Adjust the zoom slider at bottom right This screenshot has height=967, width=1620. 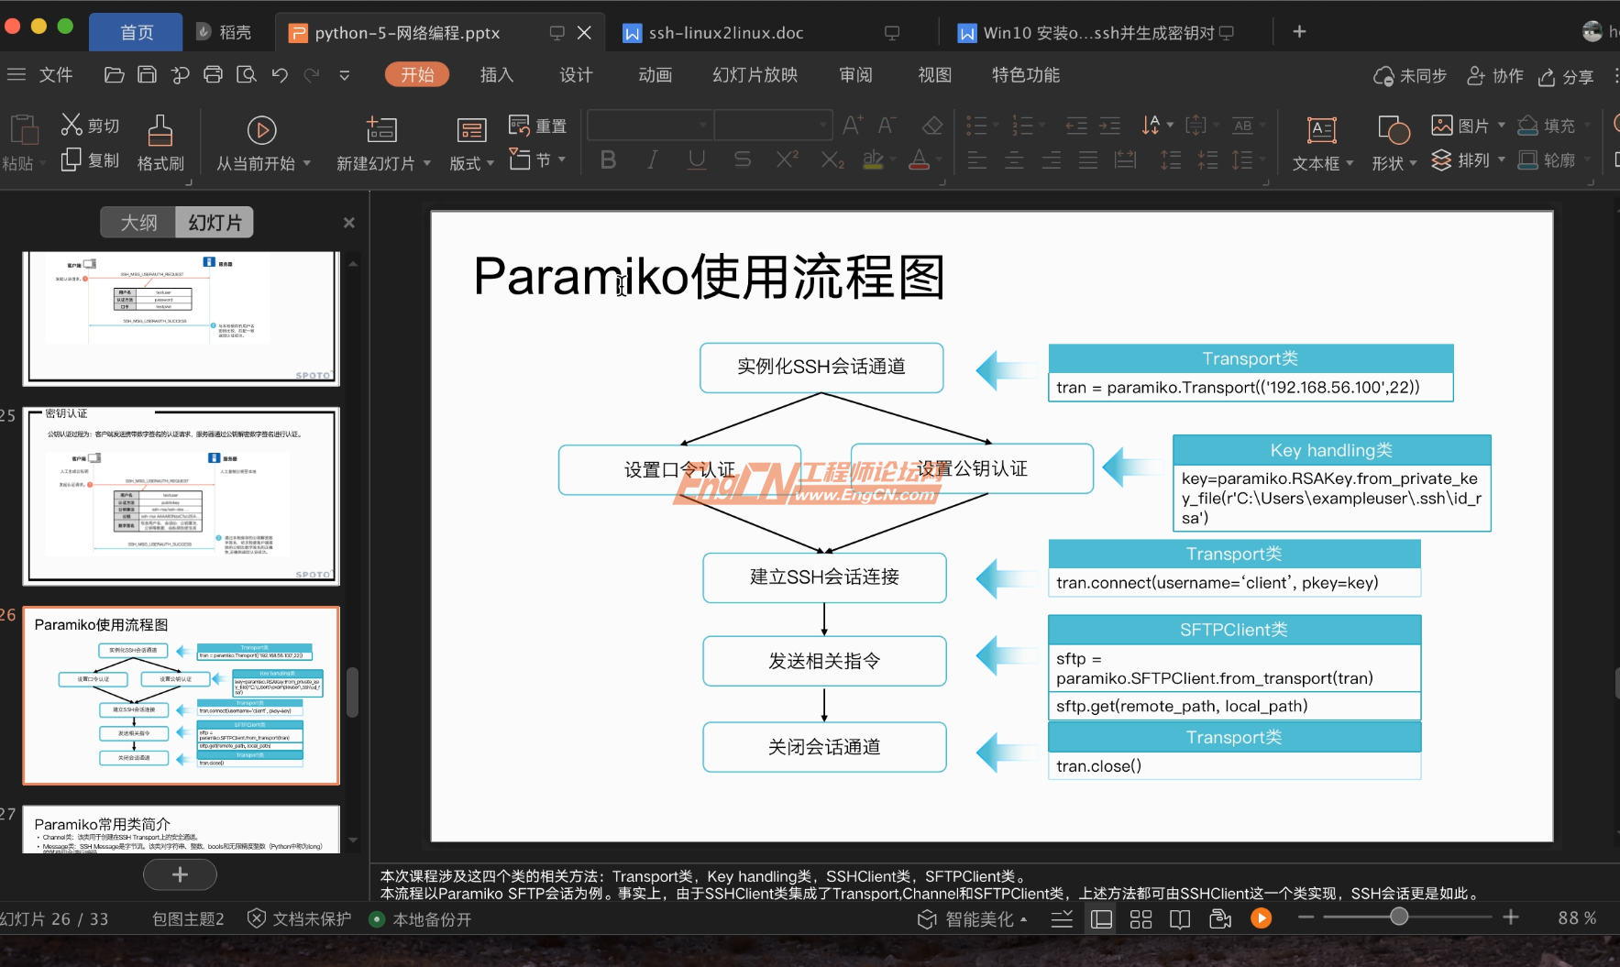point(1398,917)
